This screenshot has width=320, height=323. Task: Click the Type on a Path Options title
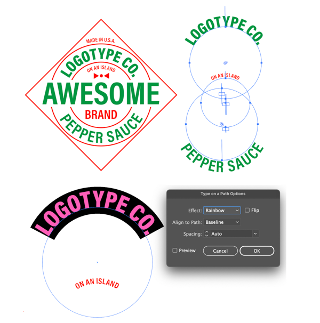(x=223, y=193)
